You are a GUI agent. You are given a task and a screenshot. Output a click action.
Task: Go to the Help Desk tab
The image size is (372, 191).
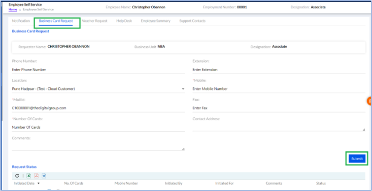[124, 21]
